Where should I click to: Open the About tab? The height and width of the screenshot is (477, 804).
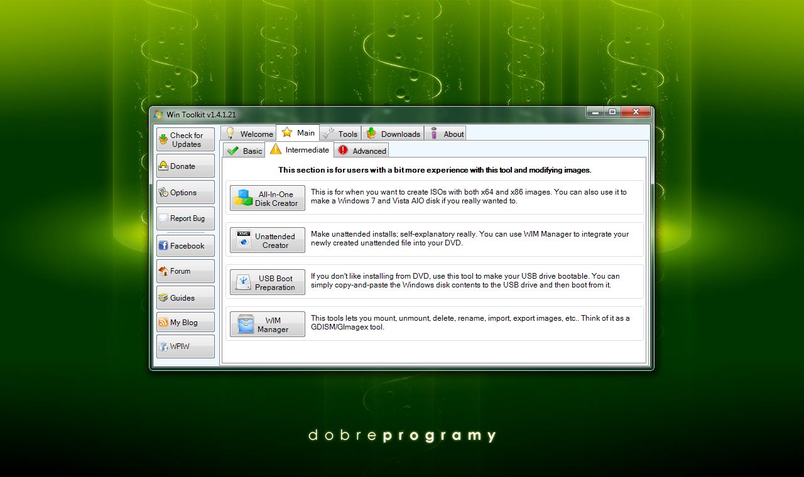[x=445, y=134]
